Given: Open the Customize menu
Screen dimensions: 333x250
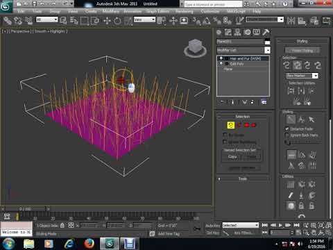Looking at the screenshot, I should 210,11.
